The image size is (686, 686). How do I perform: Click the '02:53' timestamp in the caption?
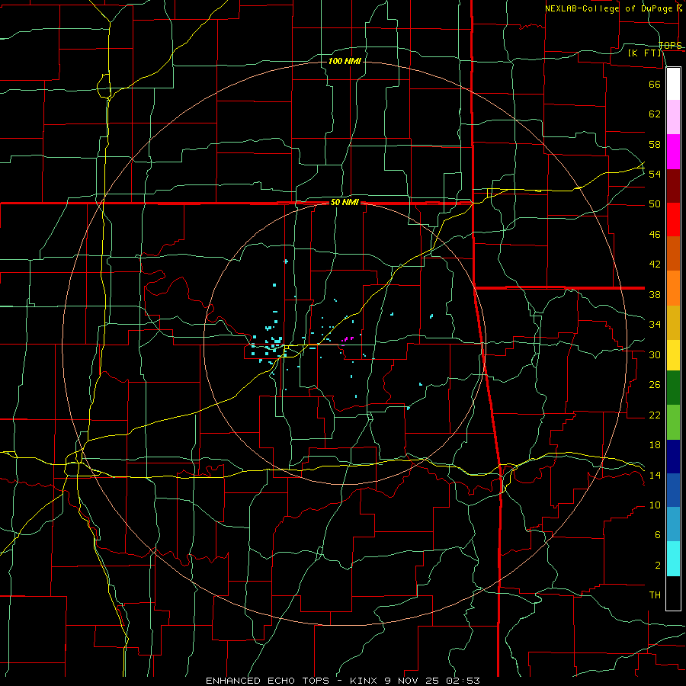pyautogui.click(x=463, y=681)
